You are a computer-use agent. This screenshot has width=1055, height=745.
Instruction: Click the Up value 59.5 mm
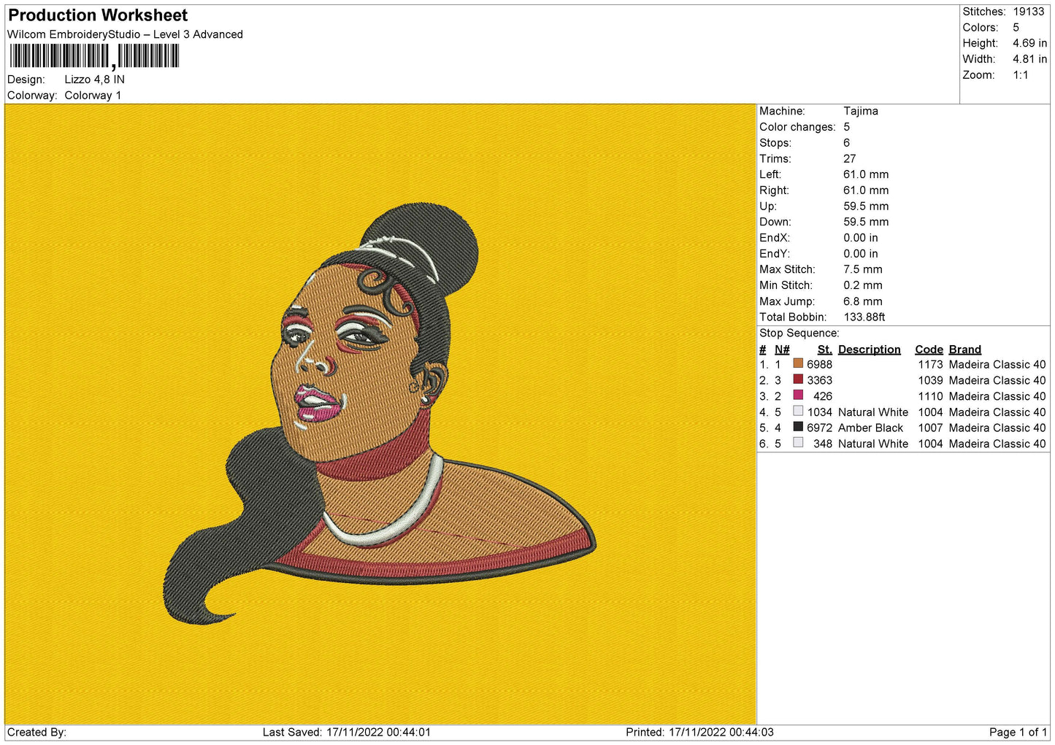pyautogui.click(x=866, y=206)
